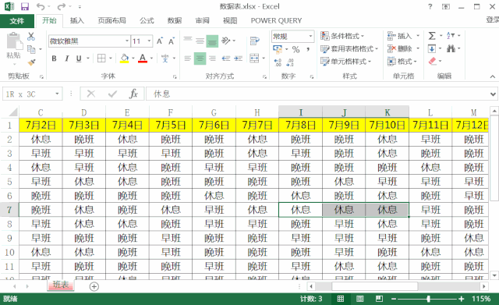The height and width of the screenshot is (305, 499).
Task: Select row 7 header
Action: (9, 210)
